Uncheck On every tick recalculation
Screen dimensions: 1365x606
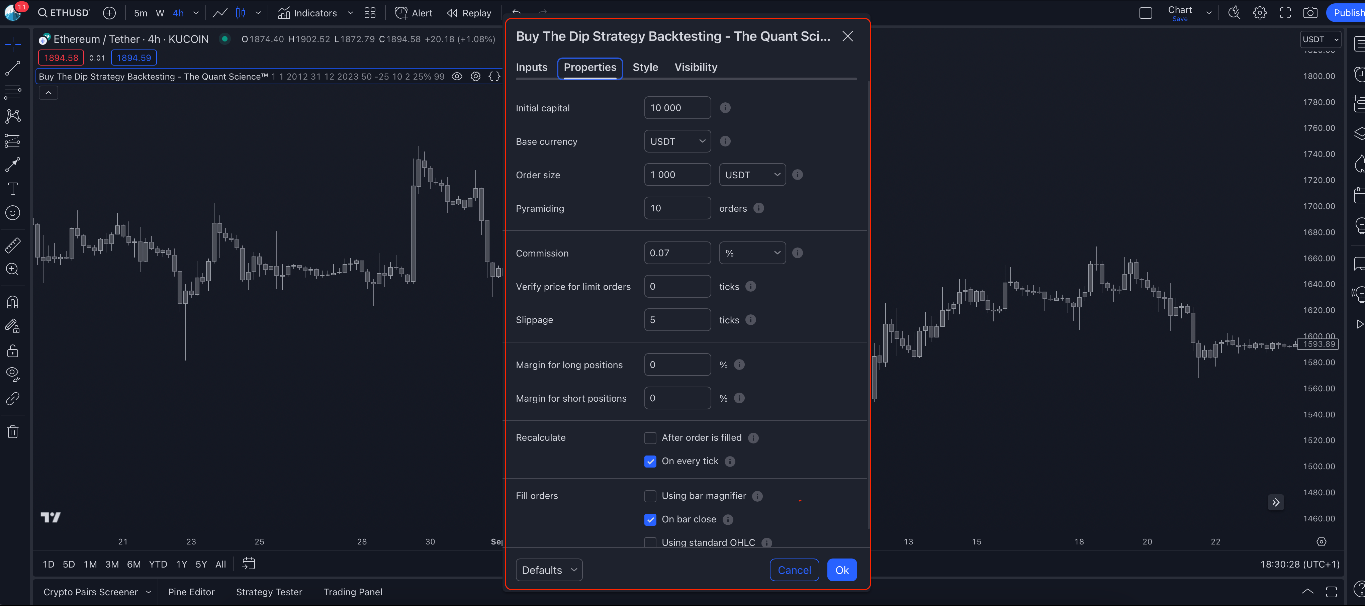(650, 462)
